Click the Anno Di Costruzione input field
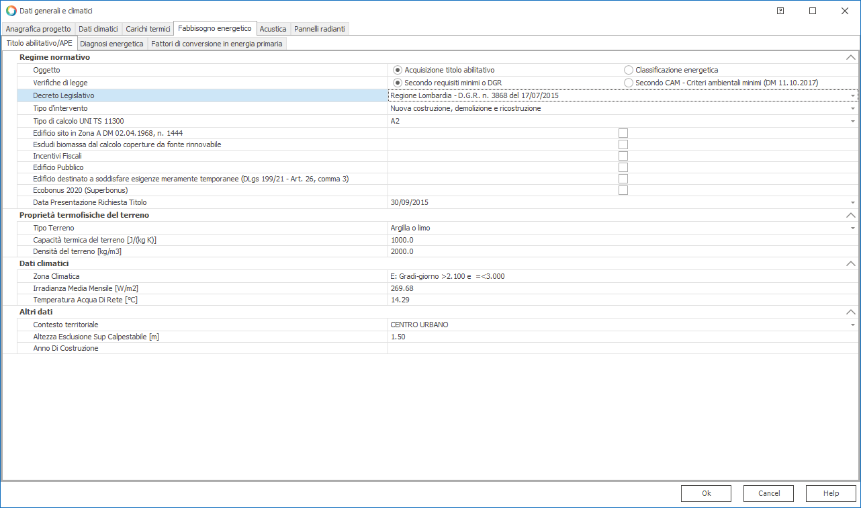Viewport: 861px width, 508px height. [x=622, y=348]
